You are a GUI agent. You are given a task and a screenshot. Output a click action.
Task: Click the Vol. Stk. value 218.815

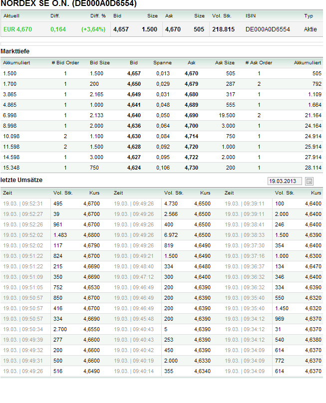pyautogui.click(x=223, y=29)
